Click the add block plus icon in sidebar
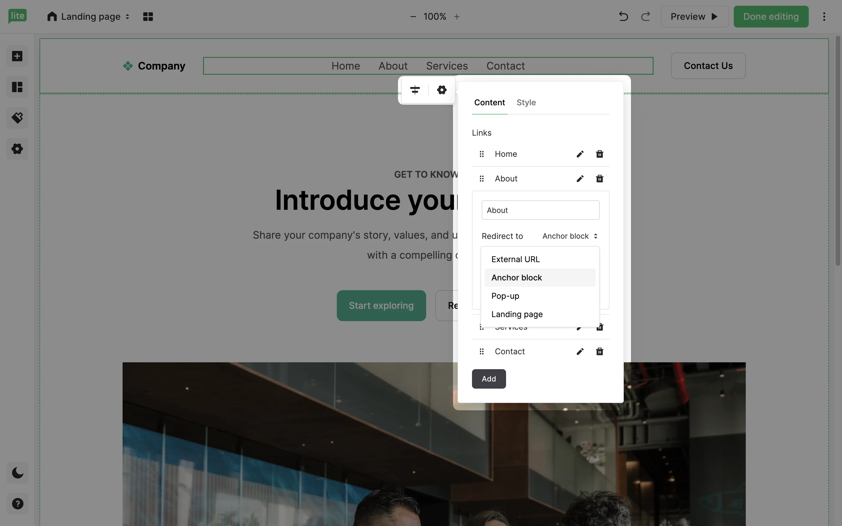Viewport: 842px width, 526px height. (x=17, y=56)
